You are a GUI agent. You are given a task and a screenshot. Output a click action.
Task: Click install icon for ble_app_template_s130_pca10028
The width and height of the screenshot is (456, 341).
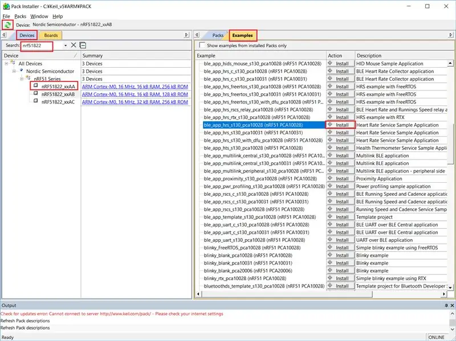click(330, 217)
